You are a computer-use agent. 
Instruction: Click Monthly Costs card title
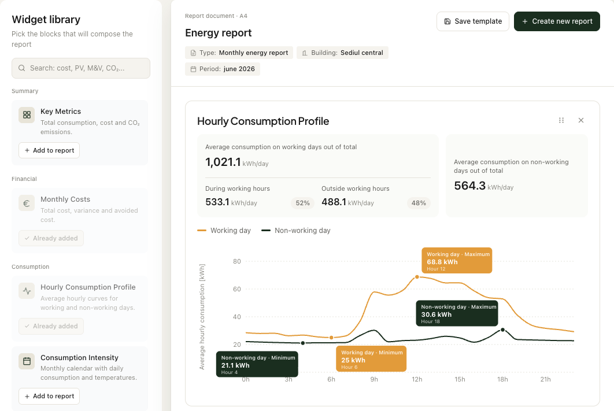(65, 199)
